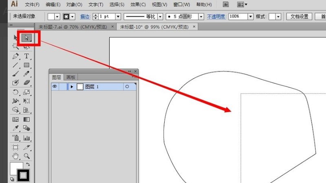This screenshot has height=183, width=326.
Task: Select the Scale tool
Action: [x=26, y=92]
